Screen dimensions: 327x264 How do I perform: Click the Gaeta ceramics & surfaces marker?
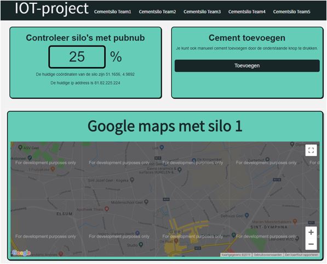(x=180, y=170)
